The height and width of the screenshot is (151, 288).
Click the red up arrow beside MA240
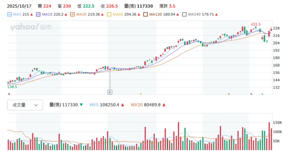(x=216, y=14)
